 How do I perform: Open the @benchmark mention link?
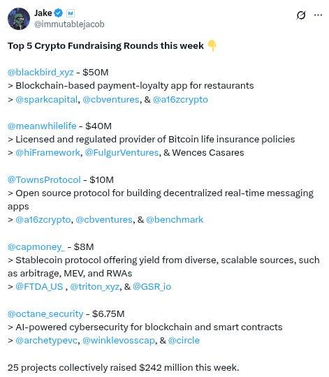pos(175,219)
